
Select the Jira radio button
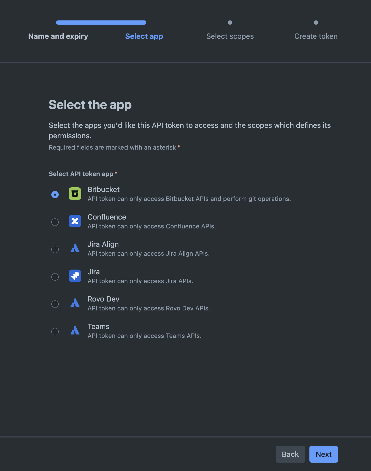(x=55, y=277)
